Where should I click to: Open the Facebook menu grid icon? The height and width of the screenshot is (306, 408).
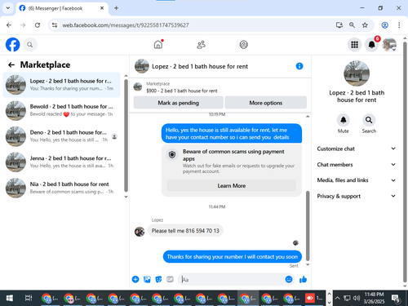click(354, 45)
